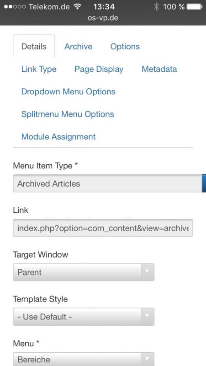Tap the Bluetooth icon in status bar
Screen dimensions: 206x366
click(156, 7)
